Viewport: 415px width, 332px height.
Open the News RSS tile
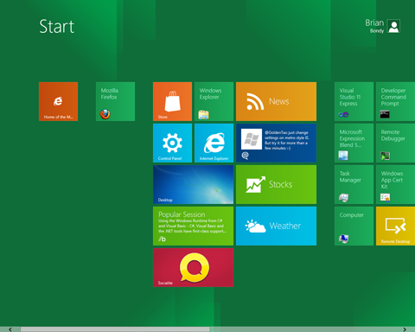(x=276, y=101)
